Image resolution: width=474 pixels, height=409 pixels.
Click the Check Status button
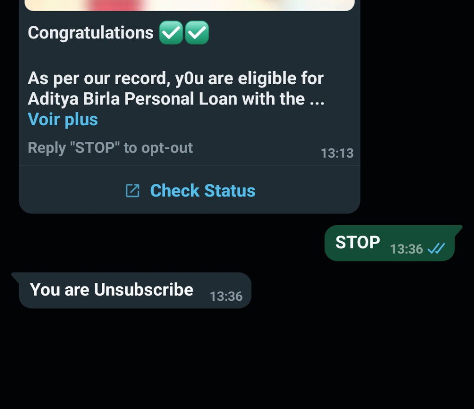202,190
